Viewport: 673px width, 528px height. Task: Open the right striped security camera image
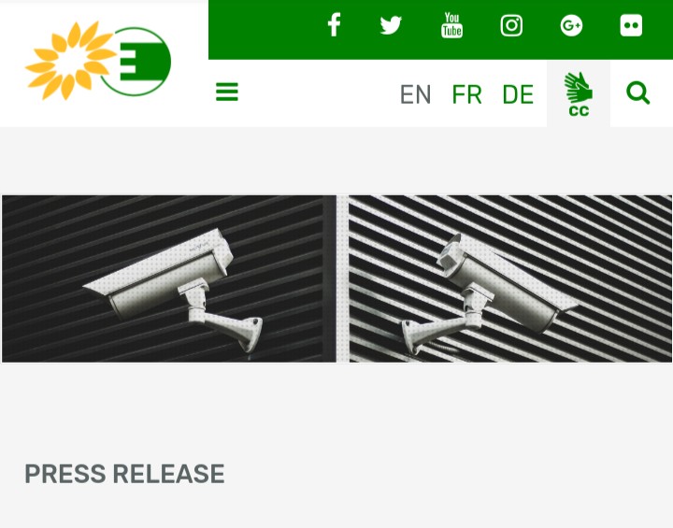(x=510, y=278)
